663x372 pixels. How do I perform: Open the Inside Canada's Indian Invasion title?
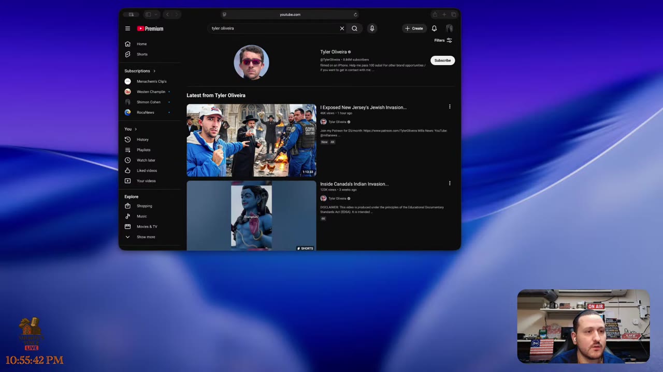(x=354, y=184)
